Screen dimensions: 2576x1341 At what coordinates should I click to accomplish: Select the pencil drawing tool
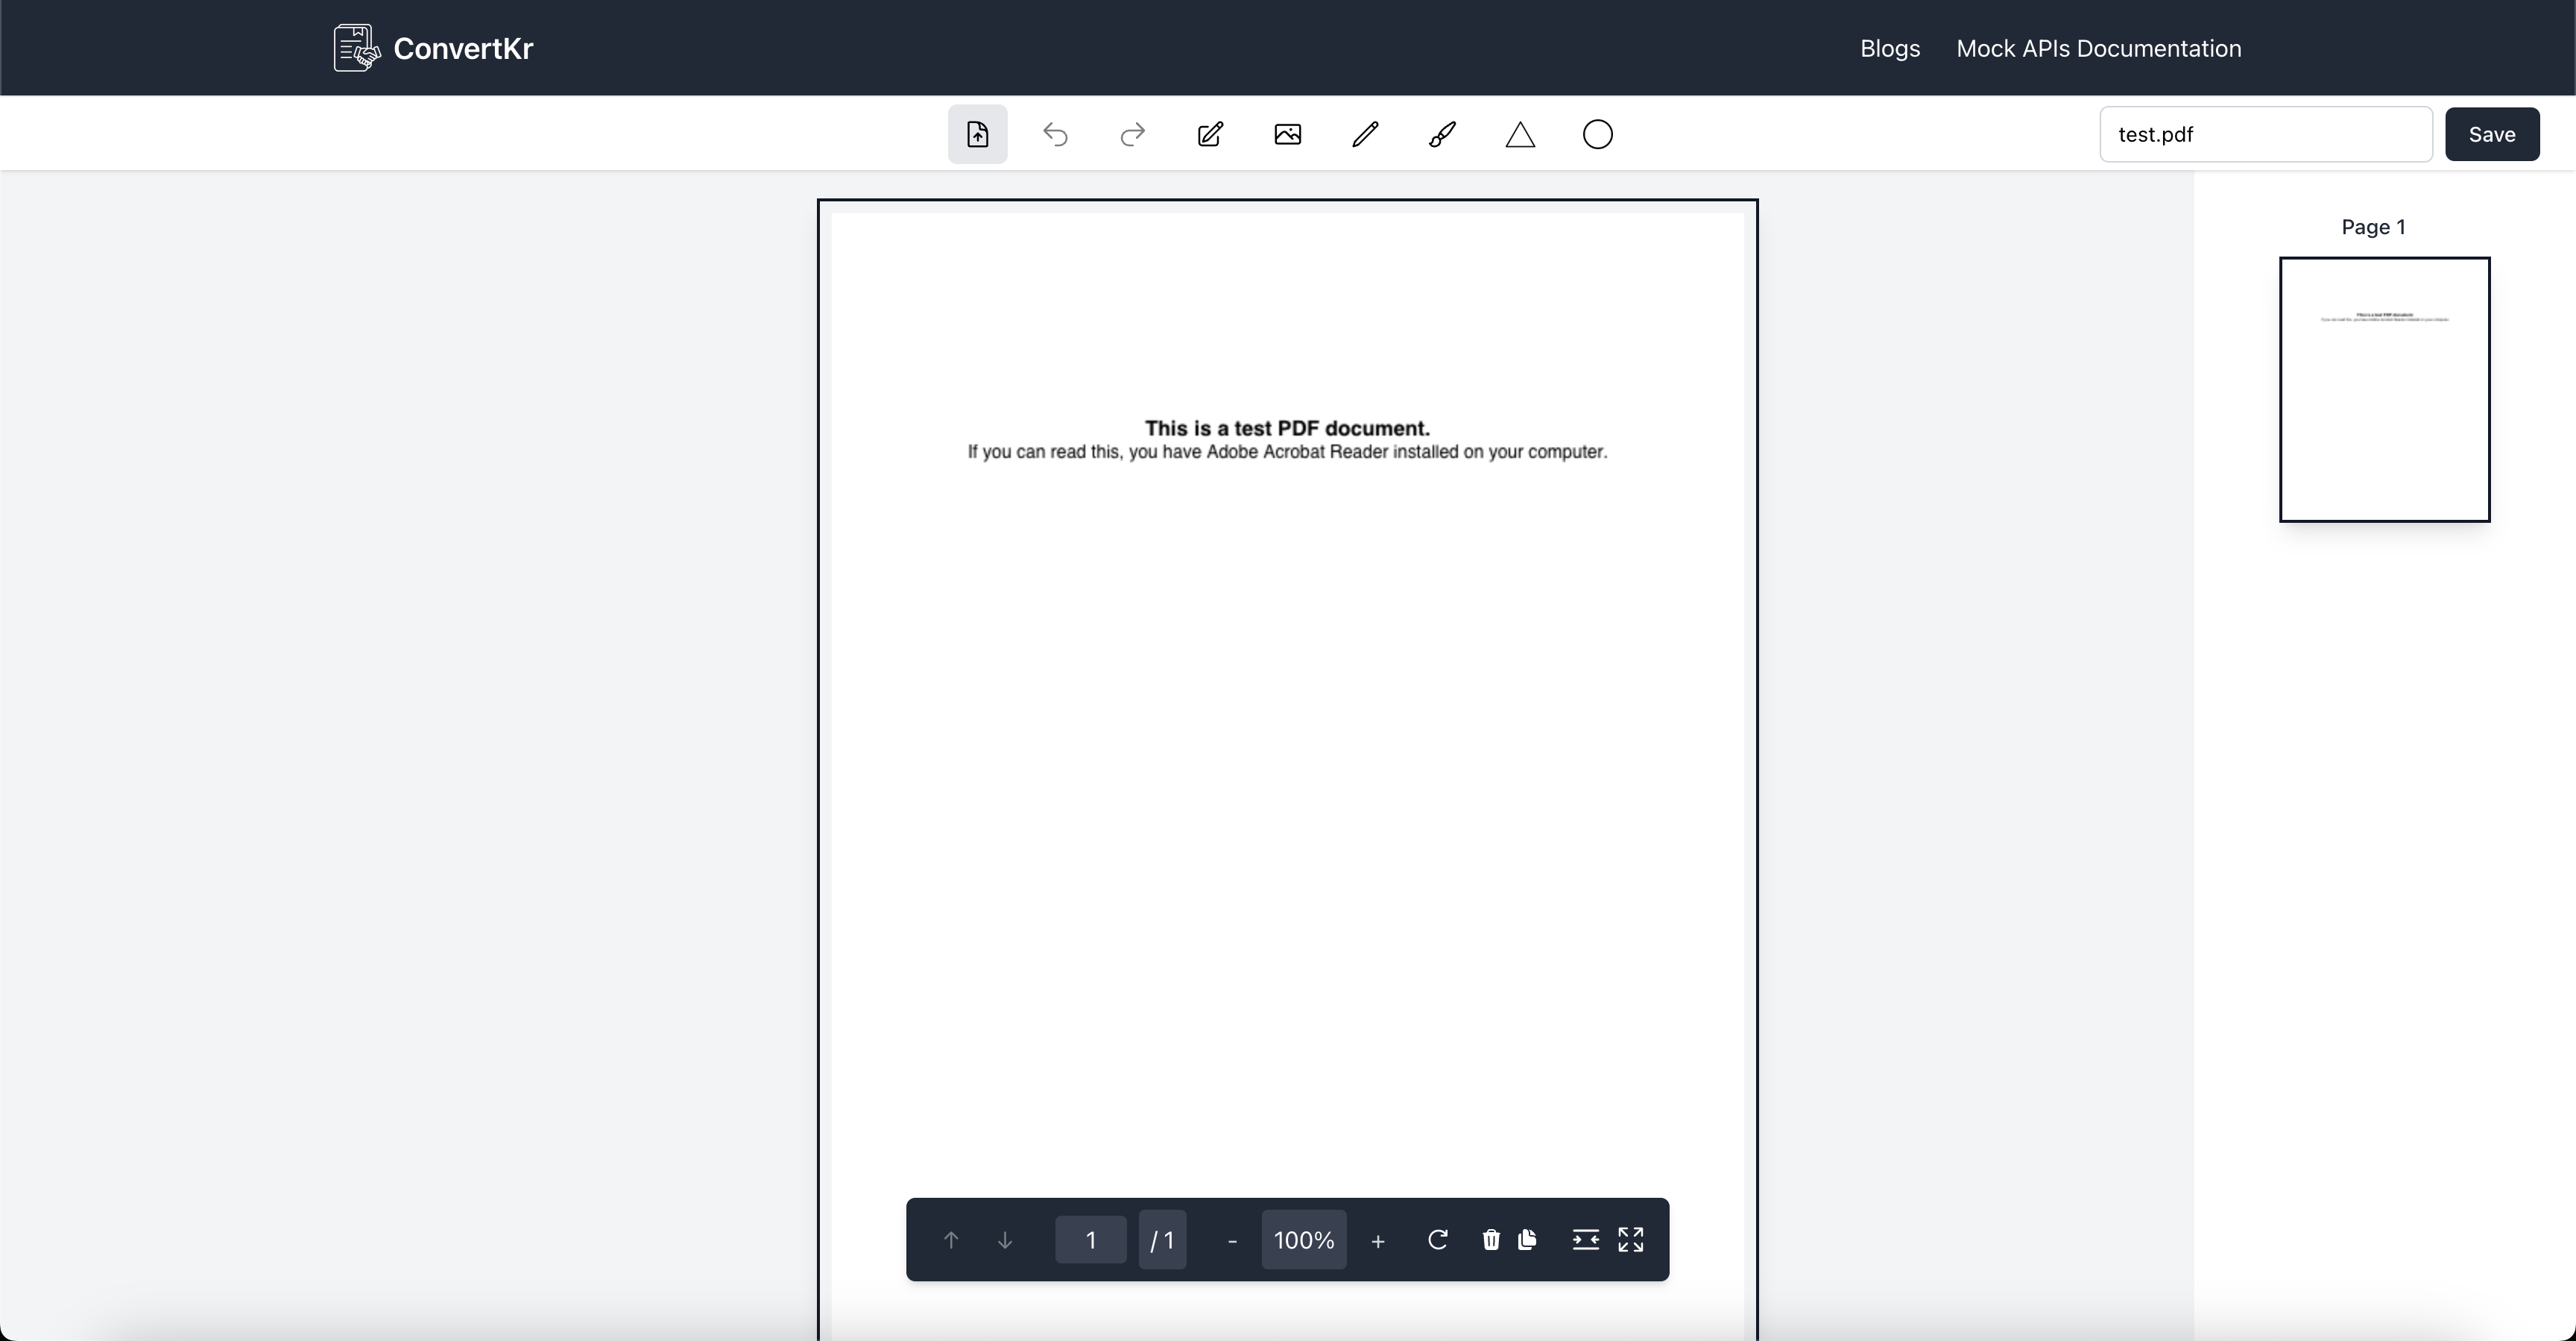1365,134
